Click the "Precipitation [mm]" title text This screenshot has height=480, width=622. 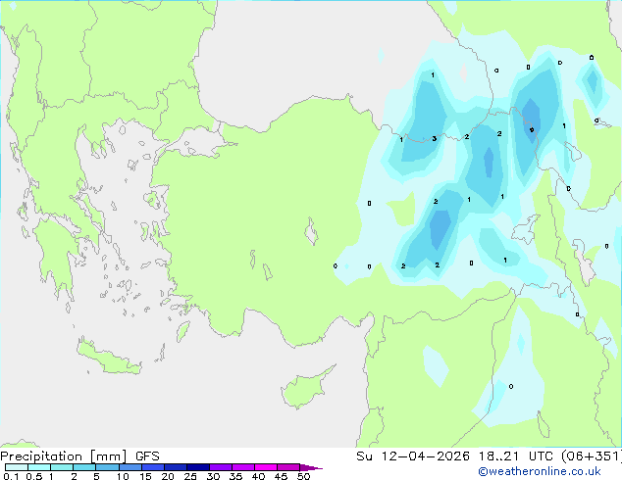point(64,456)
